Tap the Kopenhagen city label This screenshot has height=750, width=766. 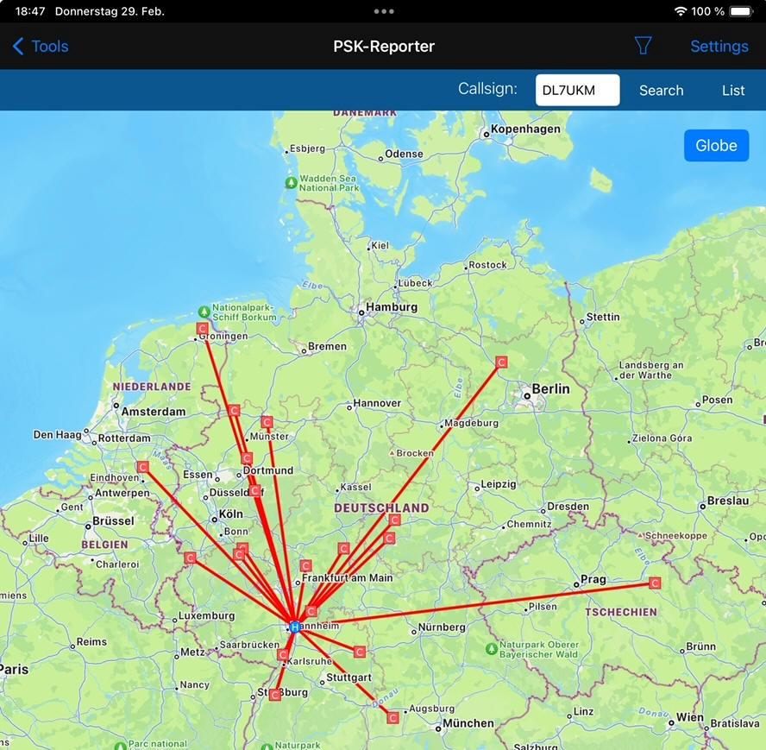click(x=525, y=129)
